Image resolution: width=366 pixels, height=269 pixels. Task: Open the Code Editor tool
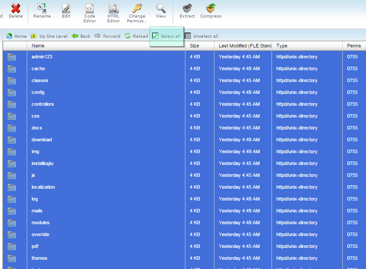tap(90, 8)
